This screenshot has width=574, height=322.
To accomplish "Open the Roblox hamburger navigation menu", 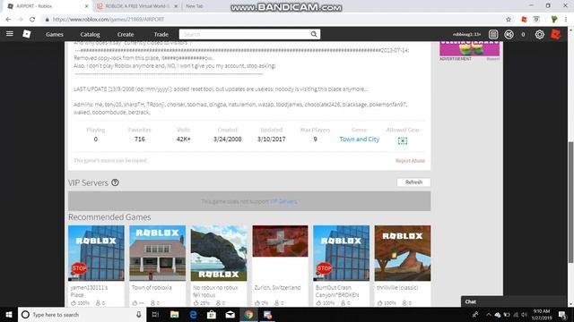I will 10,34.
